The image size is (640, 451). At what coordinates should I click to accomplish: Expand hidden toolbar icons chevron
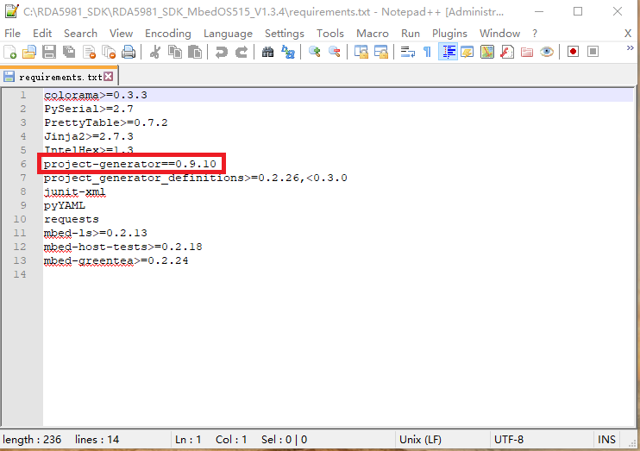pyautogui.click(x=631, y=48)
